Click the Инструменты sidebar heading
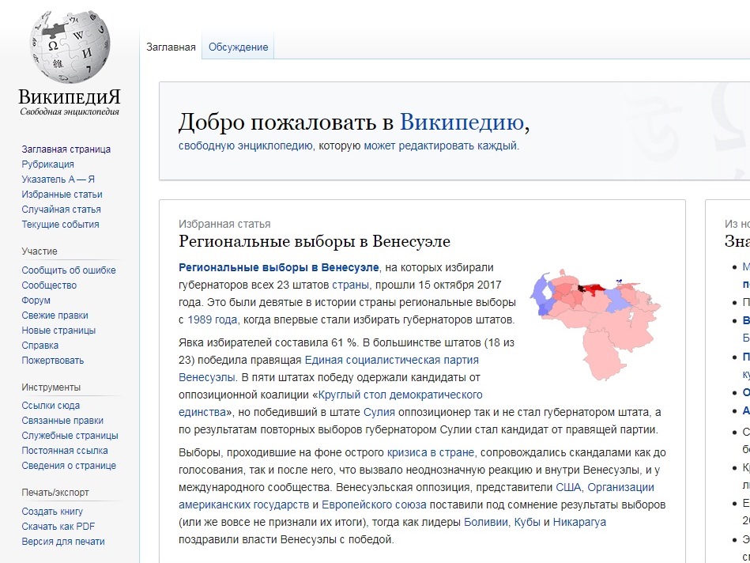Image resolution: width=750 pixels, height=563 pixels. coord(51,387)
